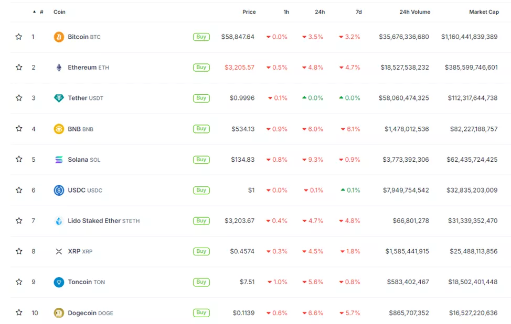
Task: Toggle the XRP favorite star
Action: [19, 251]
